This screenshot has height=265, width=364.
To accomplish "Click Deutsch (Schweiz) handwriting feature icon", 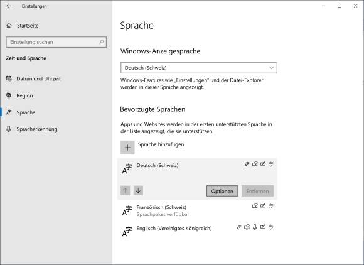I will (263, 164).
